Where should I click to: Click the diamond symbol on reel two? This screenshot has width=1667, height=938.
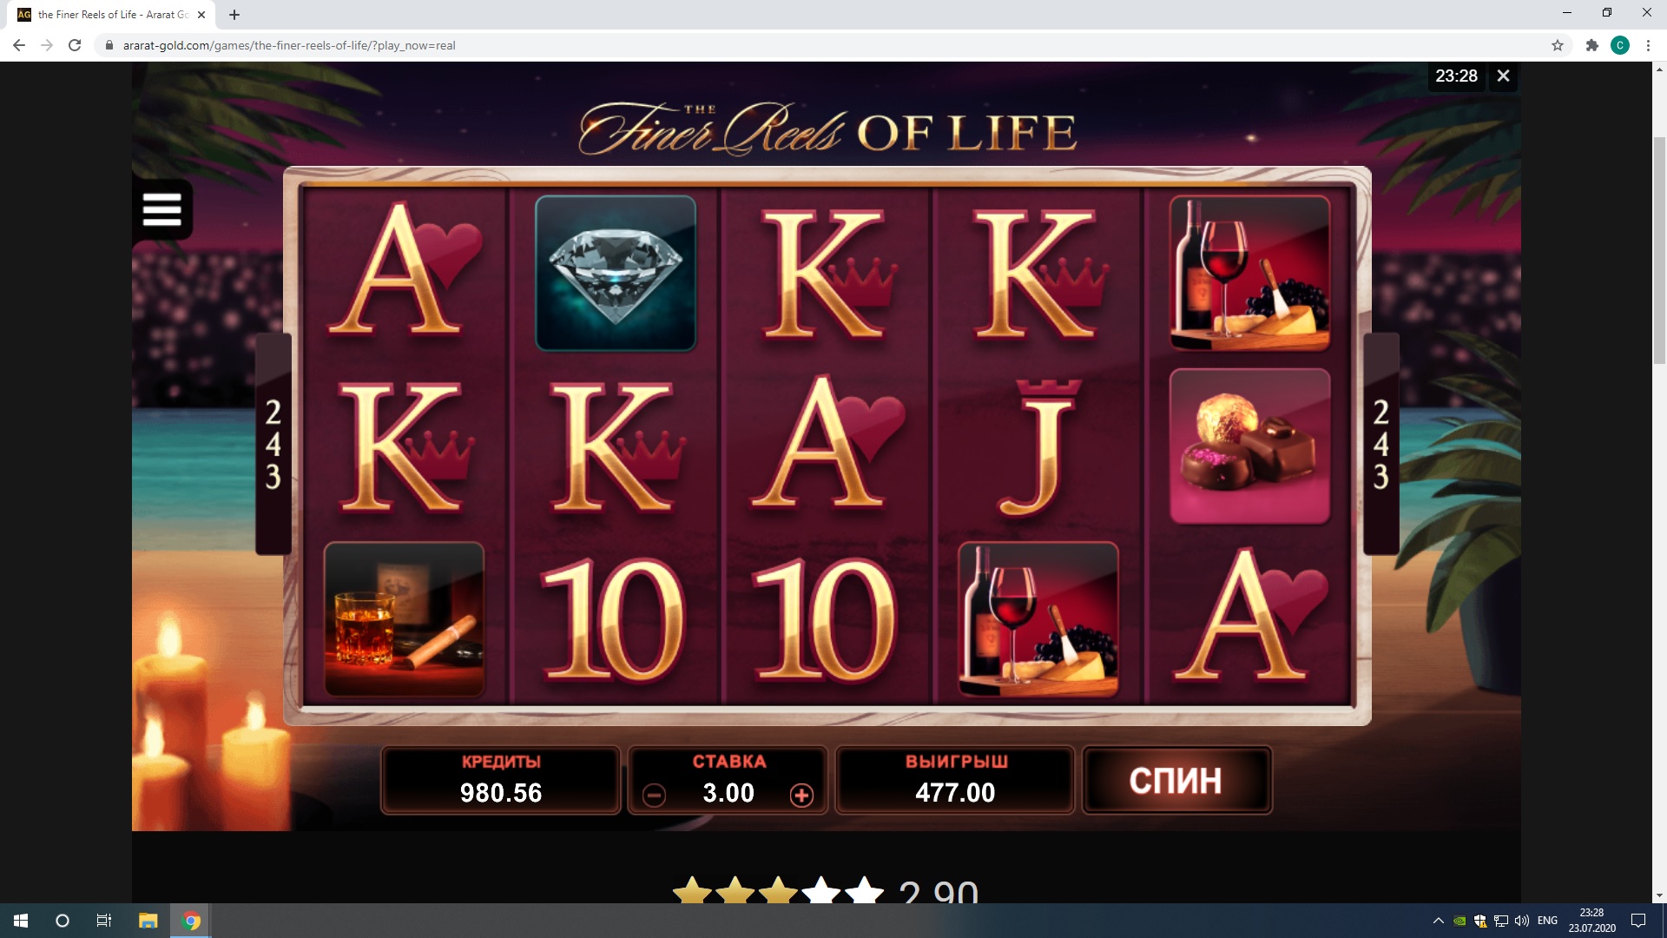(x=616, y=273)
